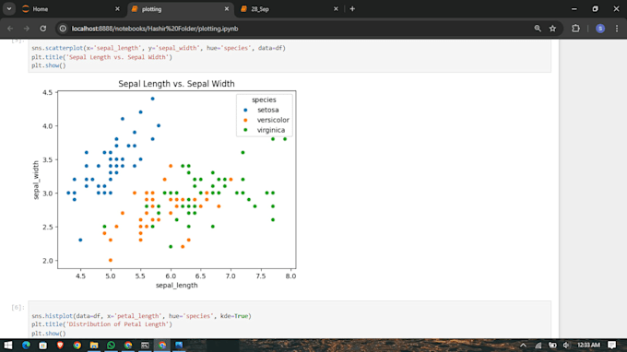This screenshot has height=352, width=627.
Task: Open WhatsApp from the taskbar
Action: coord(112,346)
